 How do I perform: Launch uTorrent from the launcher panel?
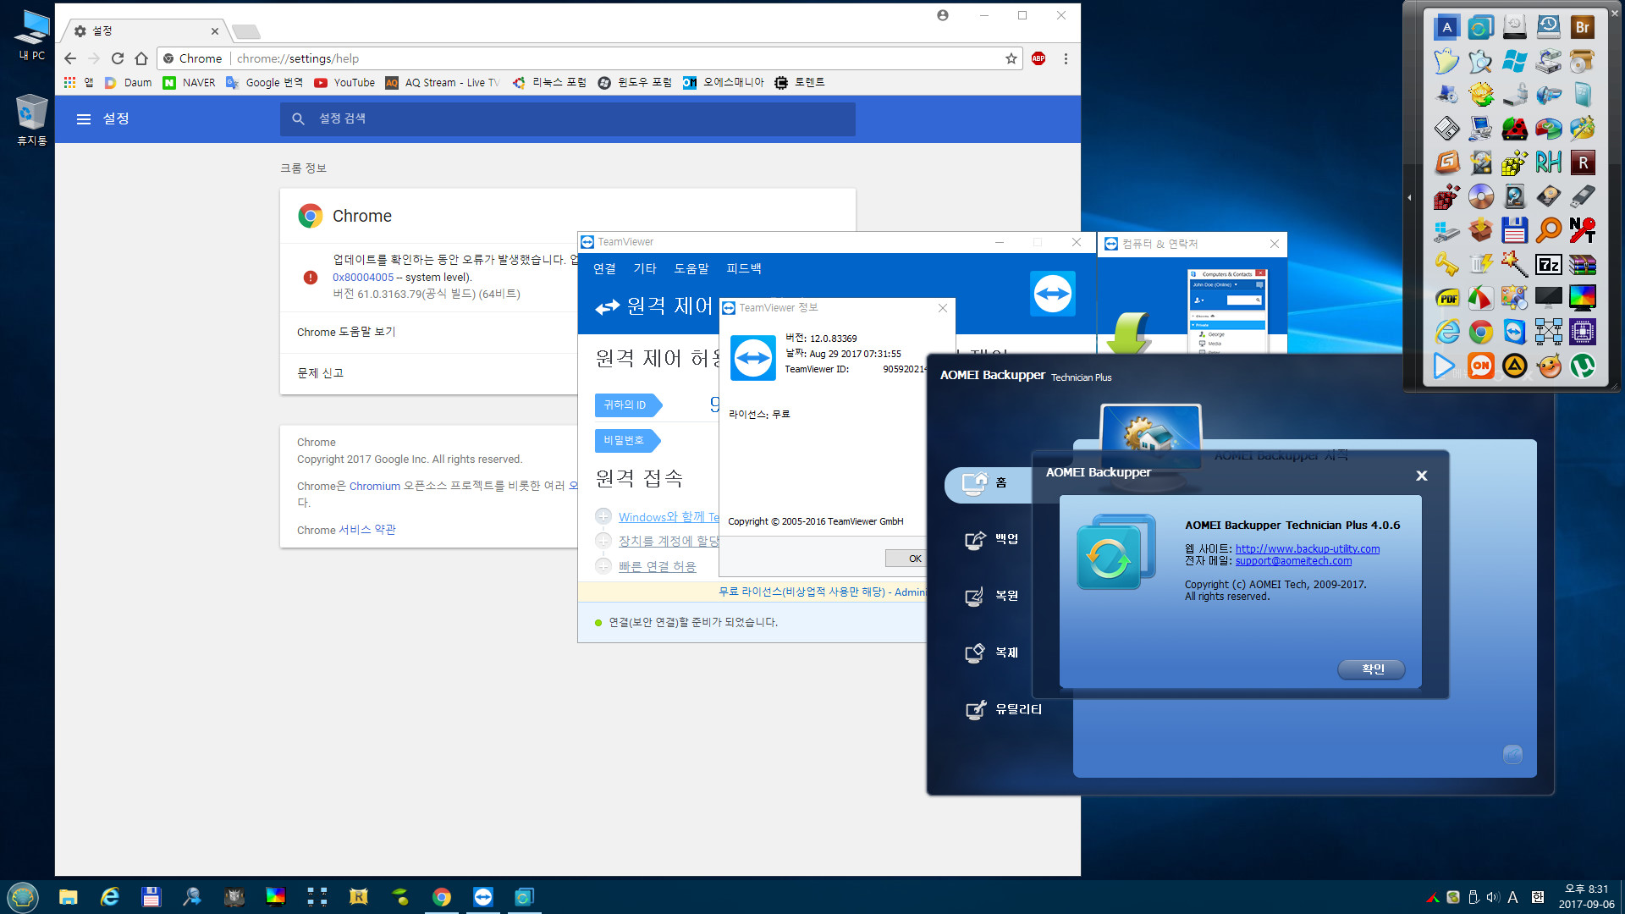point(1582,366)
